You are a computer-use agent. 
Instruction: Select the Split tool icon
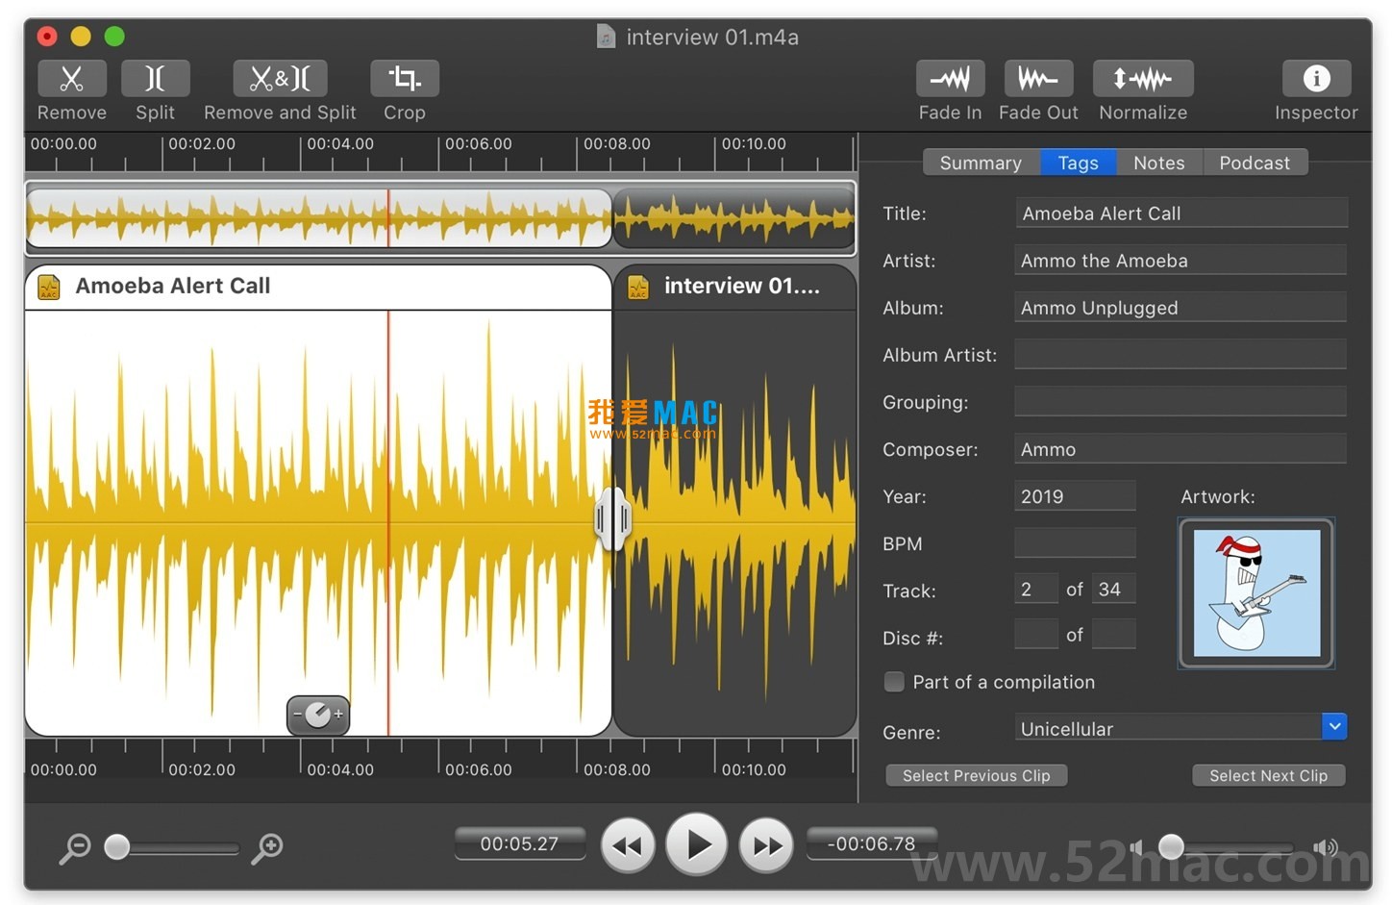click(155, 79)
